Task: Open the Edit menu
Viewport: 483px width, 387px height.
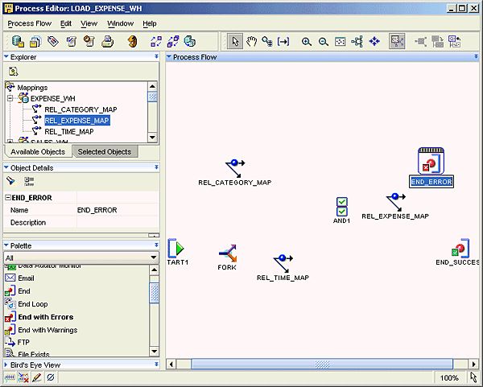Action: point(66,23)
